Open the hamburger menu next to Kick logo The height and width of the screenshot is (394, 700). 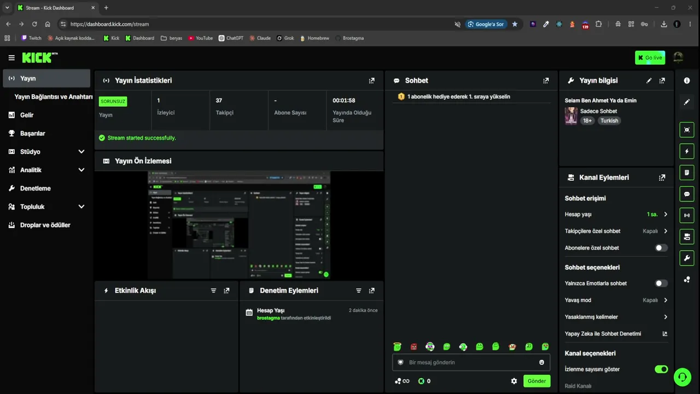coord(11,57)
